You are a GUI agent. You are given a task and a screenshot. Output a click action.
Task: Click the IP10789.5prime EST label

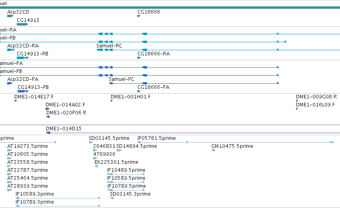point(127,186)
